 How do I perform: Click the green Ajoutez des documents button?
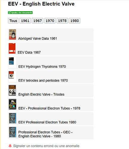[20, 13]
